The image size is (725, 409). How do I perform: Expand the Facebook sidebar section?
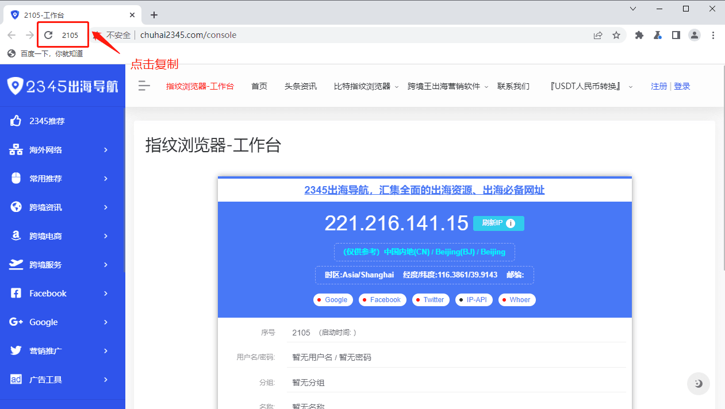point(62,294)
